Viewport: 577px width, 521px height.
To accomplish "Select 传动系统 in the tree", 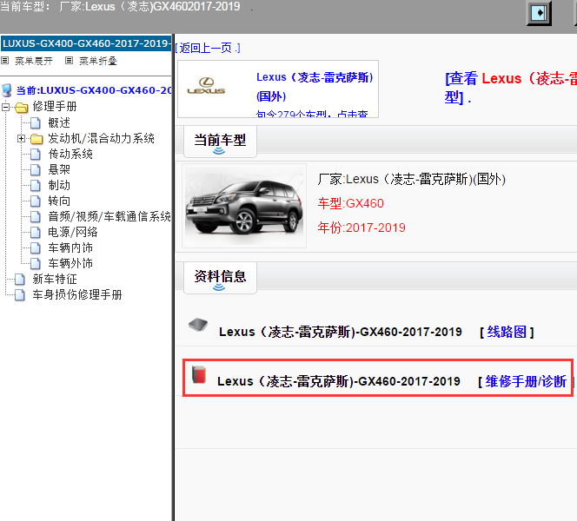I will [x=70, y=154].
